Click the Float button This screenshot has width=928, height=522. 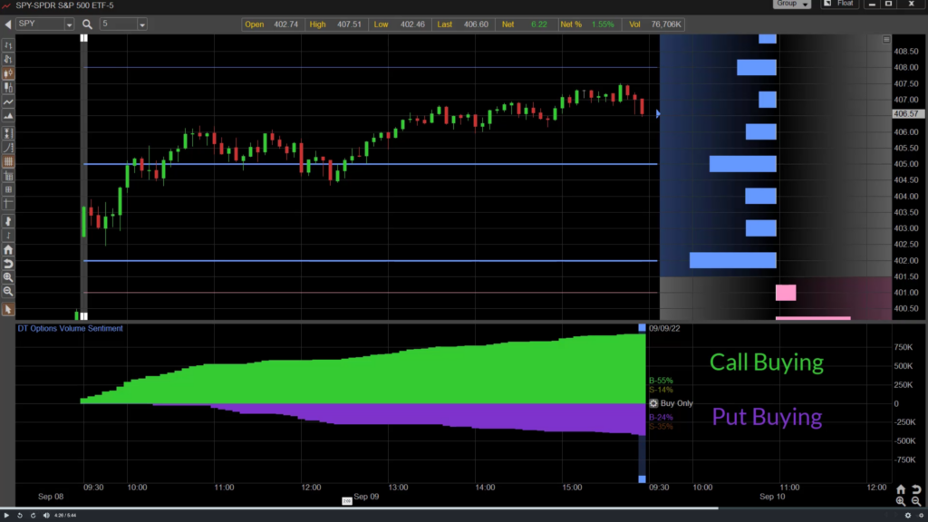840,4
